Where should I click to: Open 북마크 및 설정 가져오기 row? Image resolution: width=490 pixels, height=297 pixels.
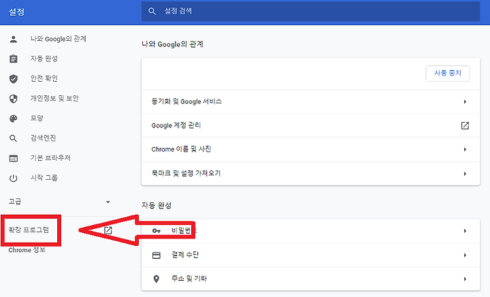[x=310, y=174]
